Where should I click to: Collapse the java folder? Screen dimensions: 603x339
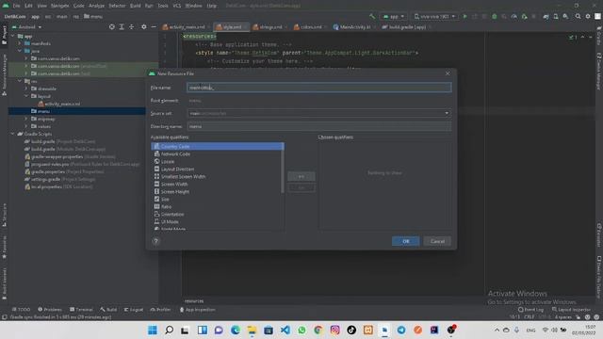pyautogui.click(x=20, y=51)
